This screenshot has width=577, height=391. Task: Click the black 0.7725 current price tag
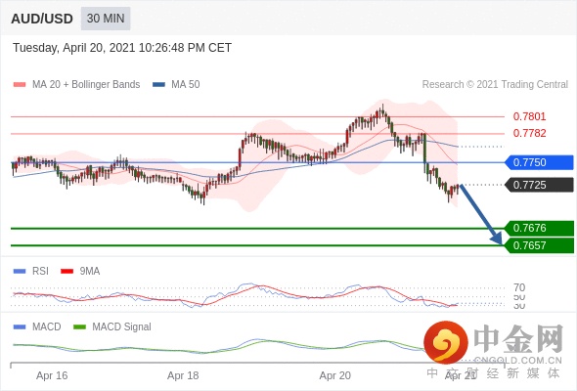pyautogui.click(x=539, y=185)
